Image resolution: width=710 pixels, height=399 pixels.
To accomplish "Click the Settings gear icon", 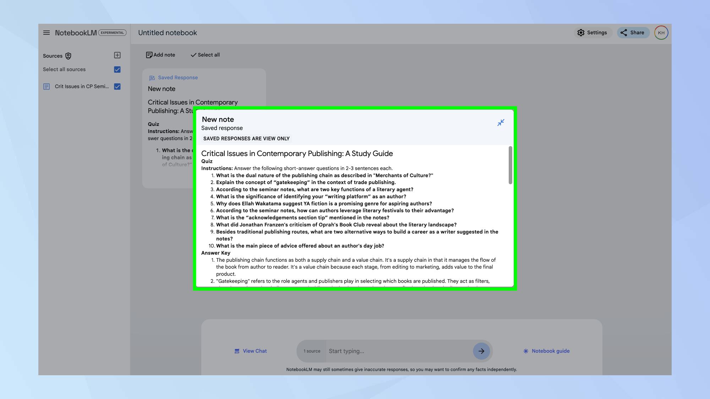I will coord(580,33).
